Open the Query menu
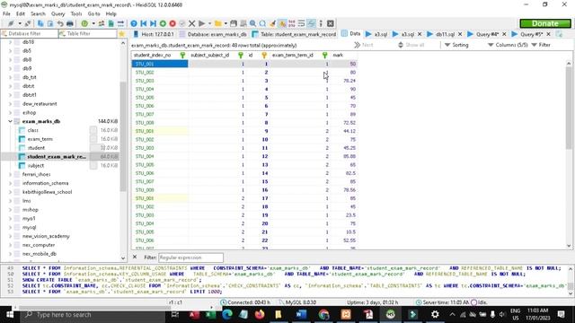575x323 pixels. pos(57,13)
